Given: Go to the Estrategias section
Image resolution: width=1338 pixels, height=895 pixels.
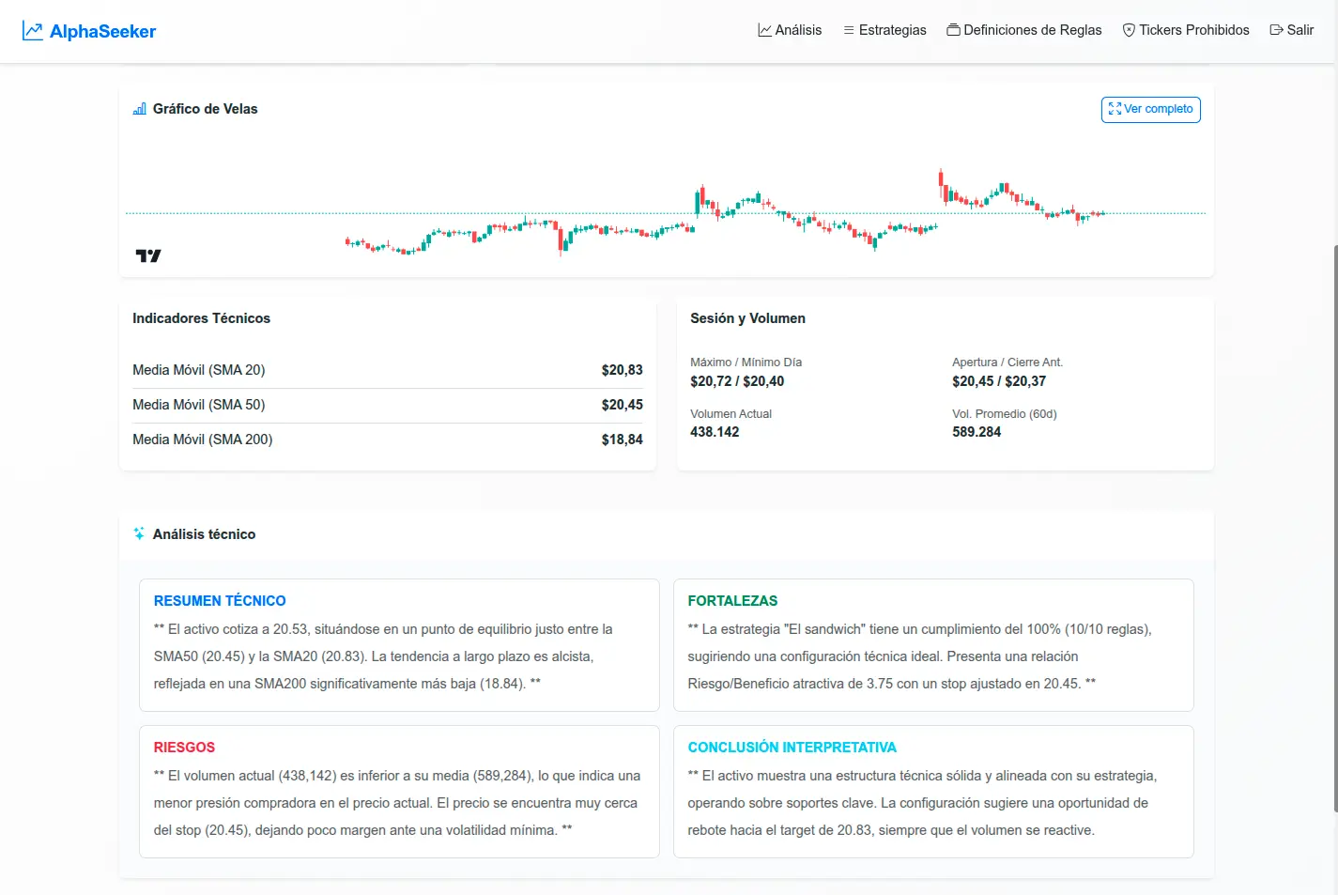Looking at the screenshot, I should (x=884, y=30).
